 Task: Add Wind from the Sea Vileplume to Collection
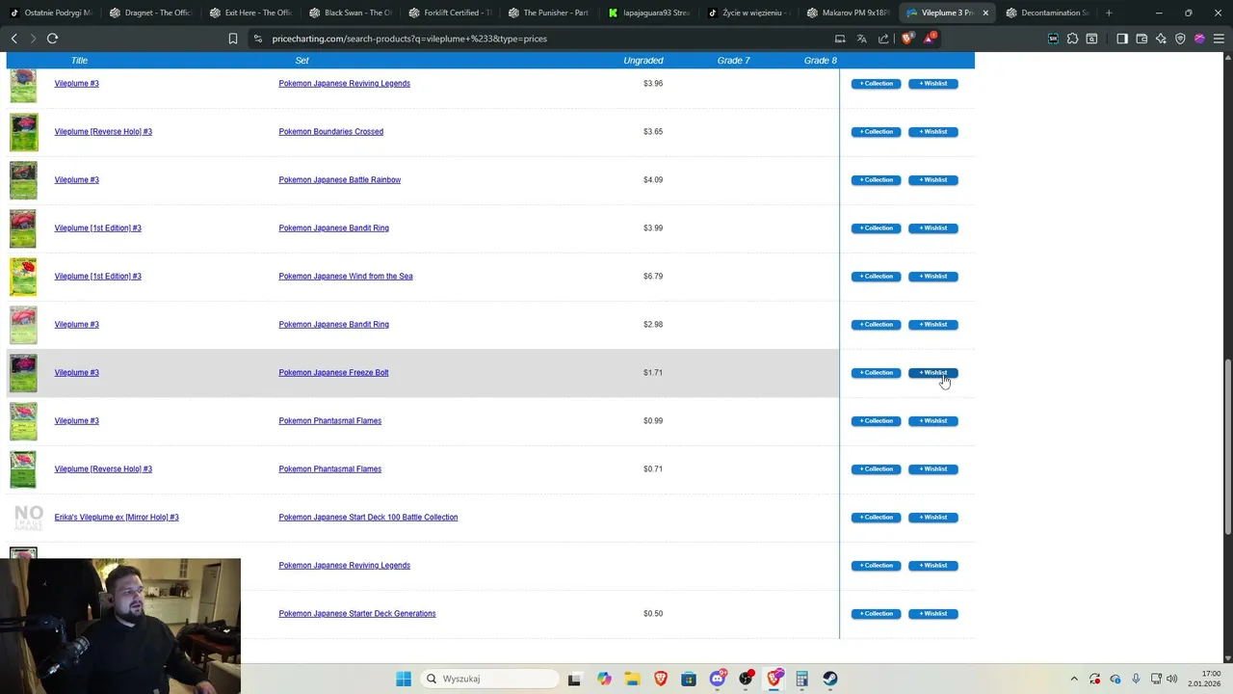[876, 277]
